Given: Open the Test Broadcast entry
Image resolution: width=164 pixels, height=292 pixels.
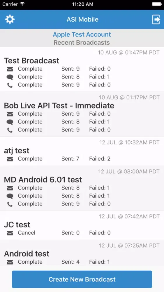Looking at the screenshot, I should (82, 69).
